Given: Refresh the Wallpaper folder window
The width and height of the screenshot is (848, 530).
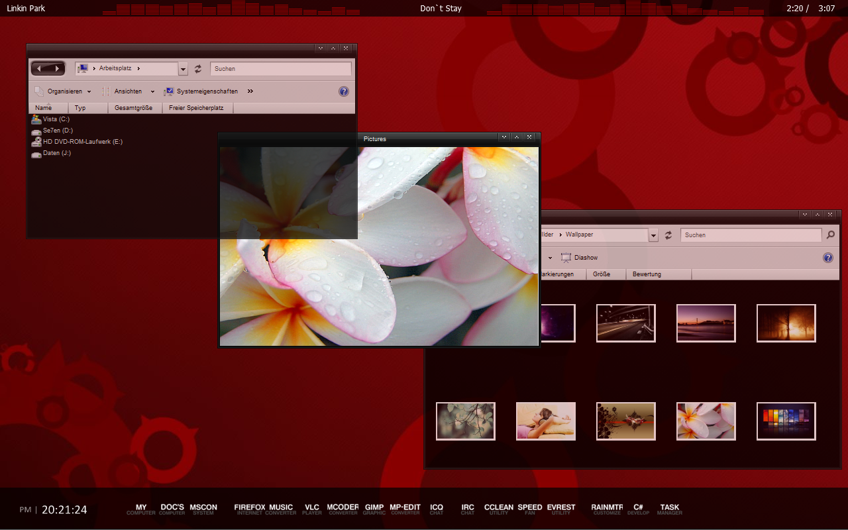Looking at the screenshot, I should [x=668, y=235].
